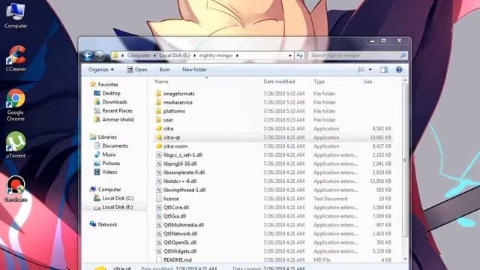
Task: Refresh the folder view in Explorer
Action: point(299,55)
